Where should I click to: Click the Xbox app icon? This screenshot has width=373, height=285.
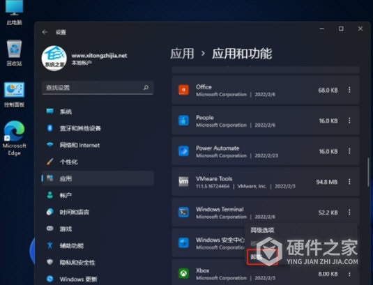tap(183, 273)
